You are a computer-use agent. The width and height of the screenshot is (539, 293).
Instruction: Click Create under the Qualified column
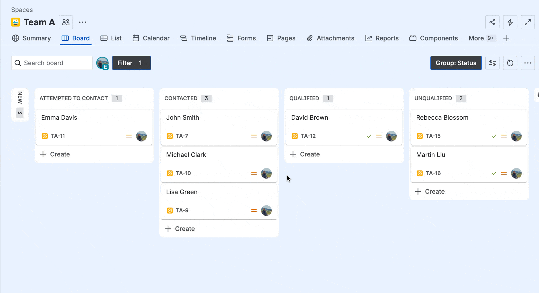tap(305, 154)
